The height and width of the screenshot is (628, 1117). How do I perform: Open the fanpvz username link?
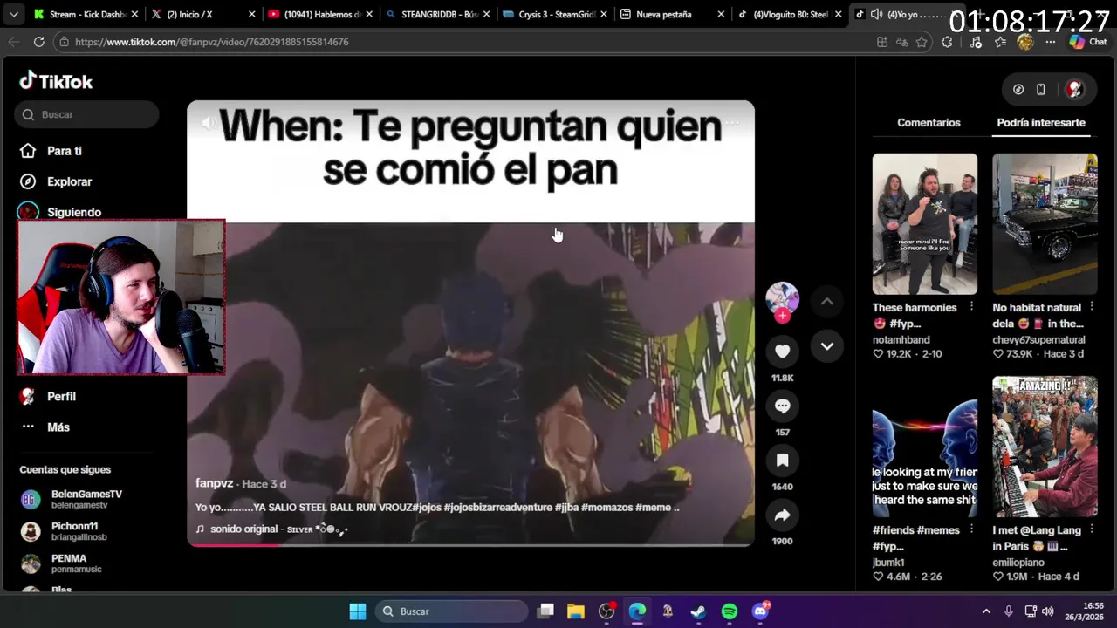(x=215, y=483)
